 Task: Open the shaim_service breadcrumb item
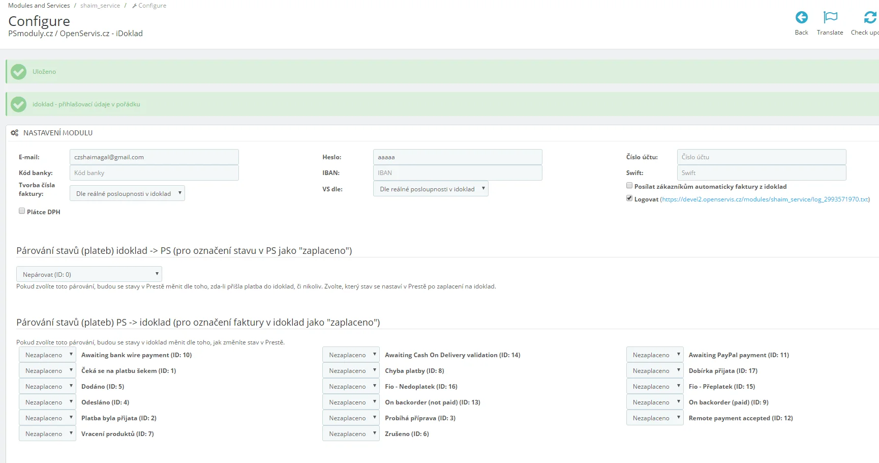coord(100,6)
